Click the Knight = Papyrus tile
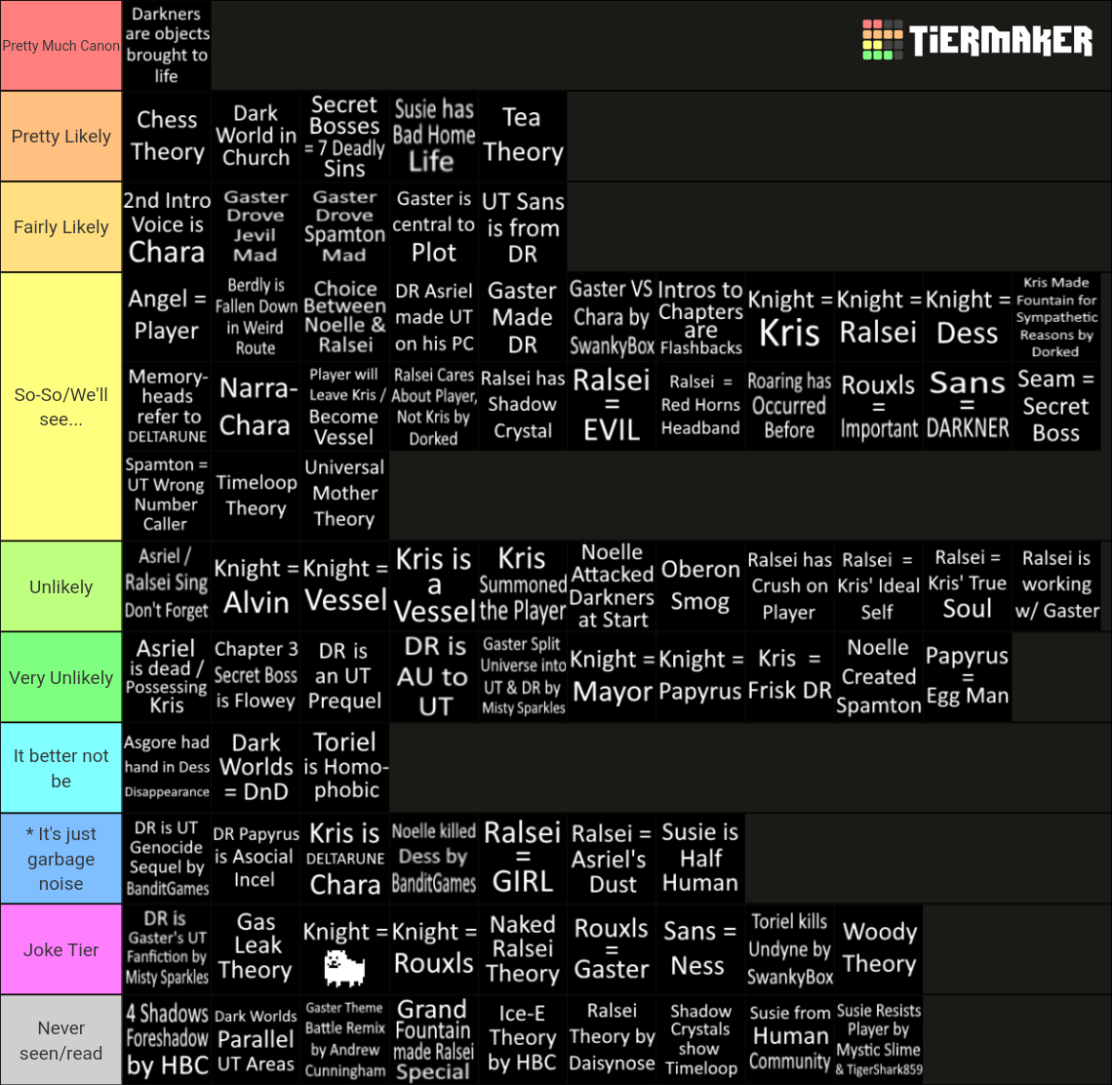Screen dimensions: 1112x1085 (700, 677)
